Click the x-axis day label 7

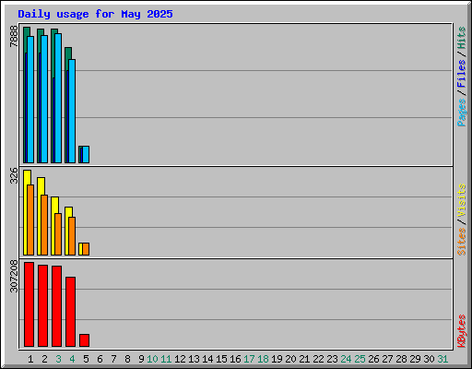click(x=113, y=359)
